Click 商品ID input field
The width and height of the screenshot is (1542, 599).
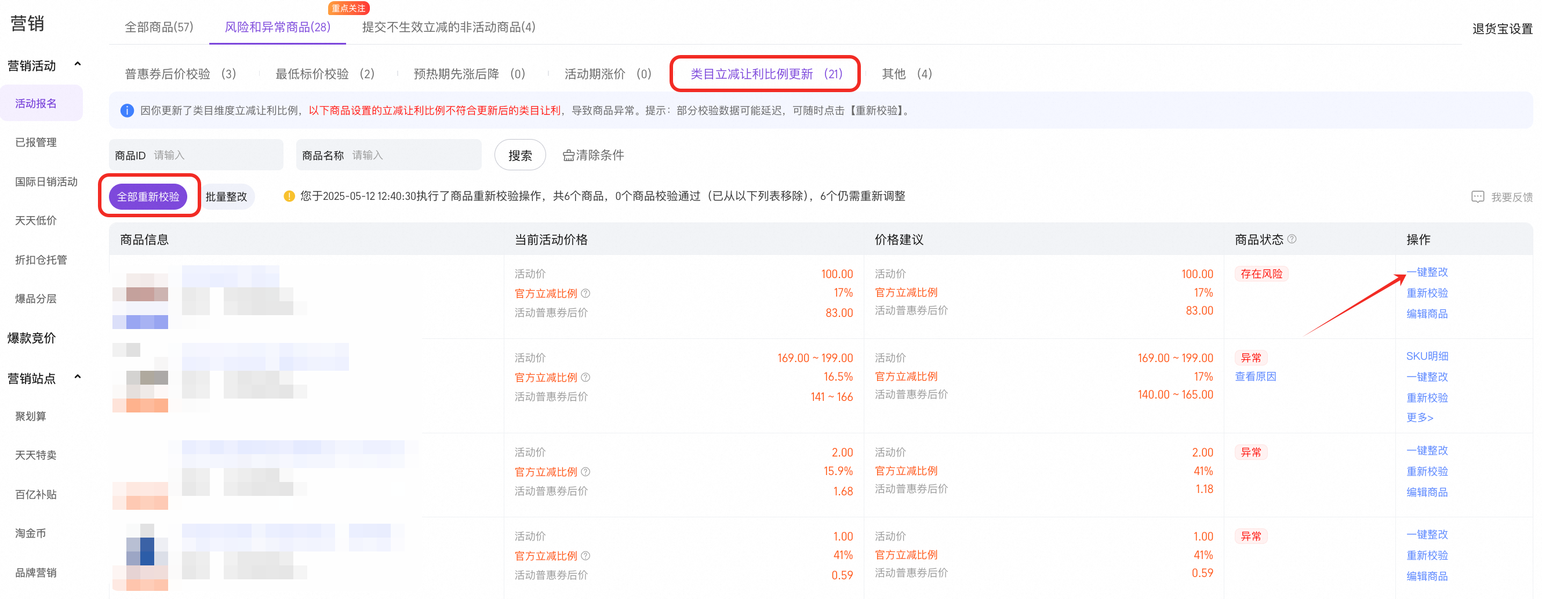[196, 155]
